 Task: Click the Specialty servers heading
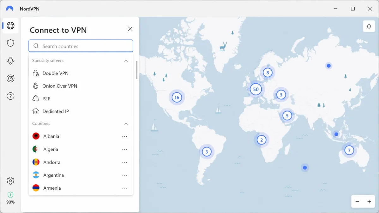48,61
